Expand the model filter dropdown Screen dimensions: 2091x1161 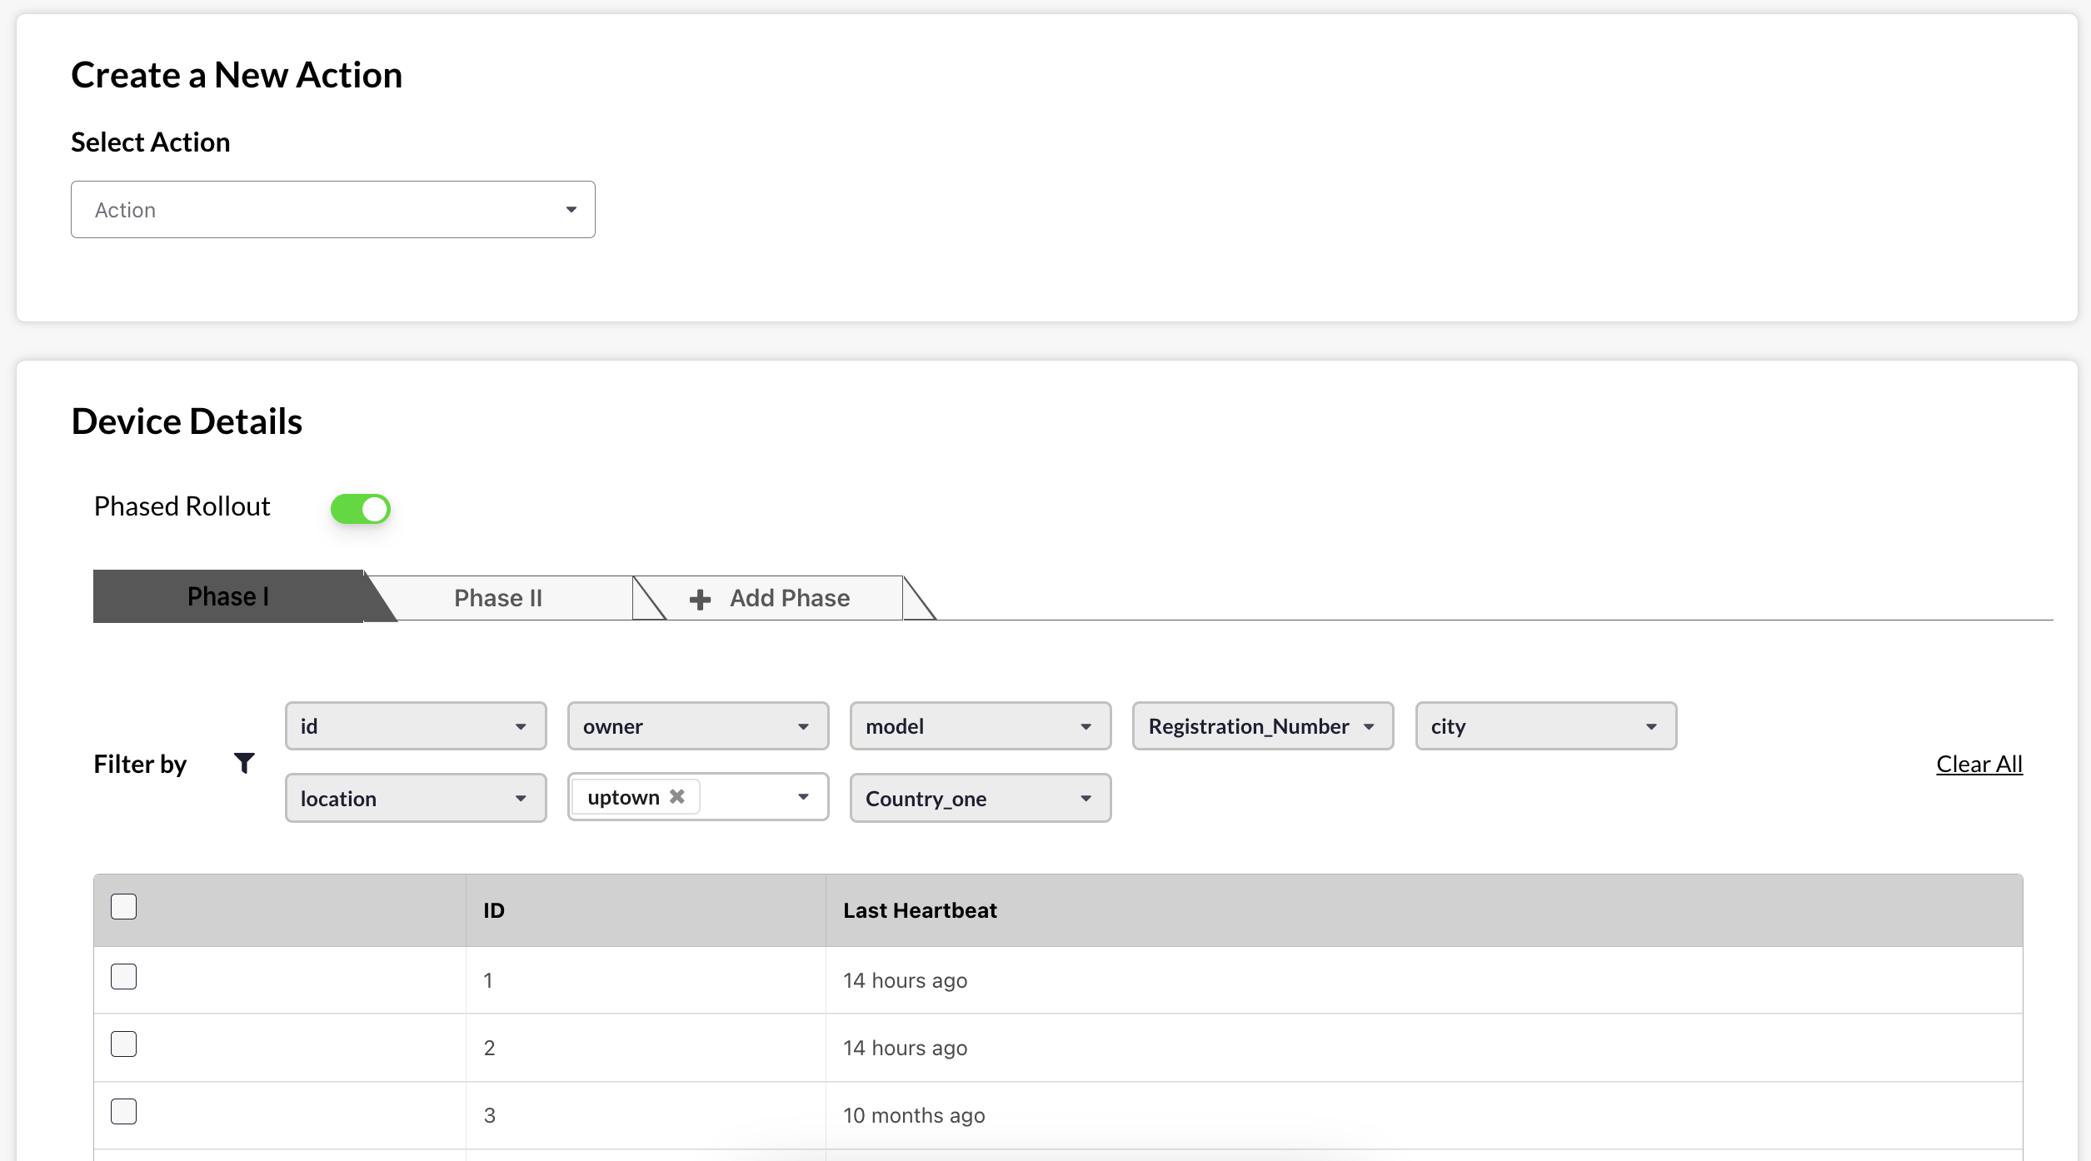point(980,726)
